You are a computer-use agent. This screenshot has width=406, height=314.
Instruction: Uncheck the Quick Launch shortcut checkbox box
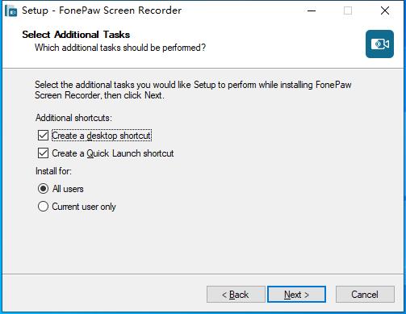[43, 153]
